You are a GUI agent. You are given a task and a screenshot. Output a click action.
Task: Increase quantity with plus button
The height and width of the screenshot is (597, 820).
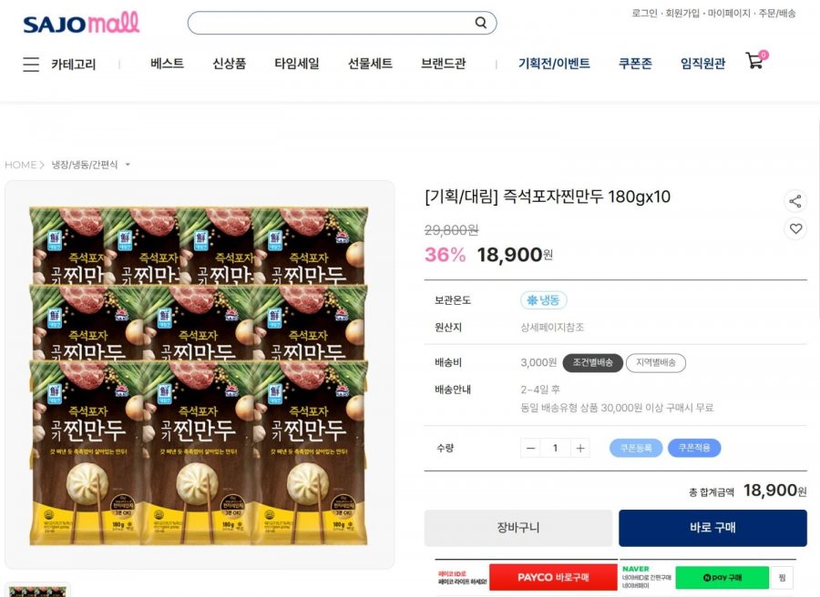click(580, 448)
